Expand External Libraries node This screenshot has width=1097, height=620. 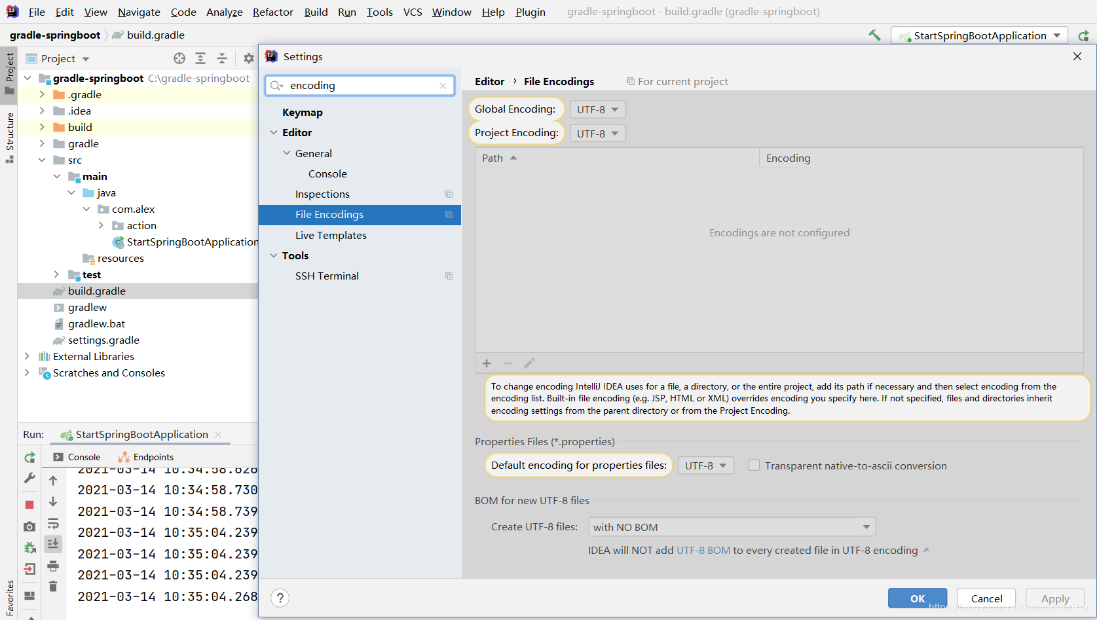(x=27, y=357)
